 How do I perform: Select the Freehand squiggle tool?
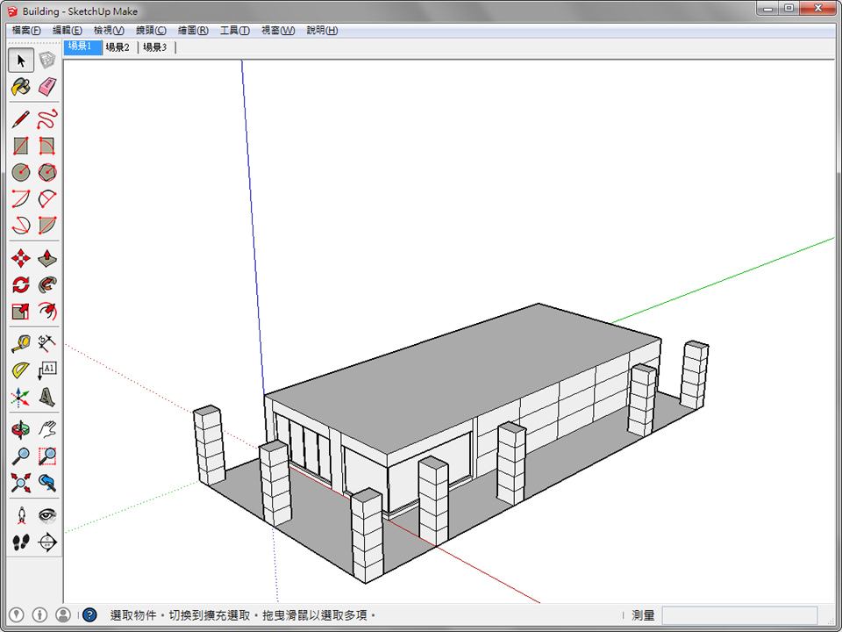[x=47, y=119]
